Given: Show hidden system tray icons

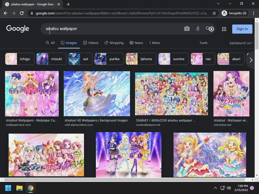Looking at the screenshot, I should [x=215, y=188].
